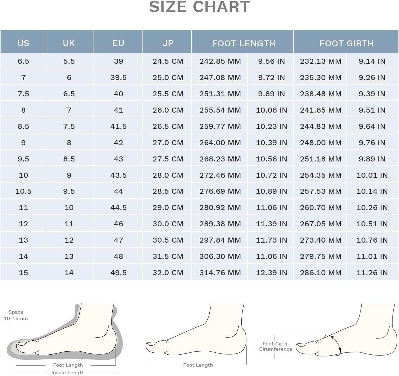Viewport: 399px width, 376px height.
Task: Click the 314.76 MM foot length cell
Action: pyautogui.click(x=220, y=272)
